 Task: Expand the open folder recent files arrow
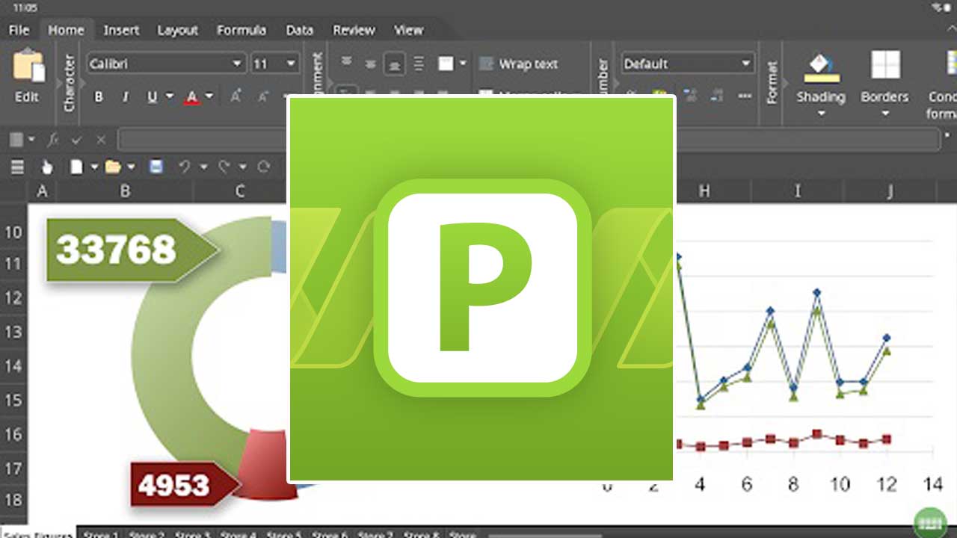click(x=131, y=167)
